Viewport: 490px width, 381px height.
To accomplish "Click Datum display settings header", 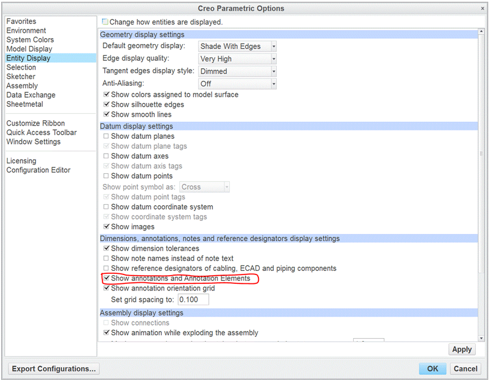I will click(x=289, y=126).
